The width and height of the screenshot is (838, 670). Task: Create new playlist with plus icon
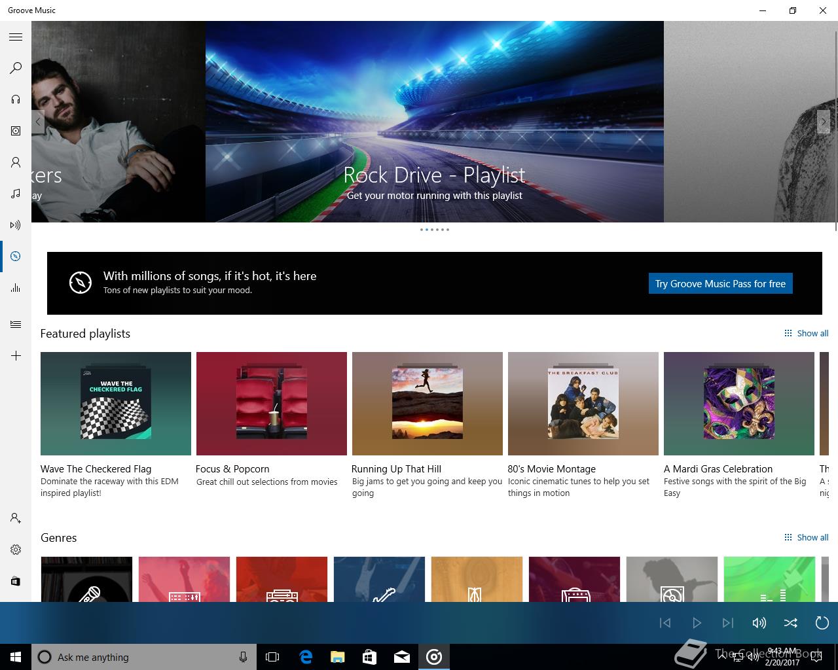(x=16, y=356)
